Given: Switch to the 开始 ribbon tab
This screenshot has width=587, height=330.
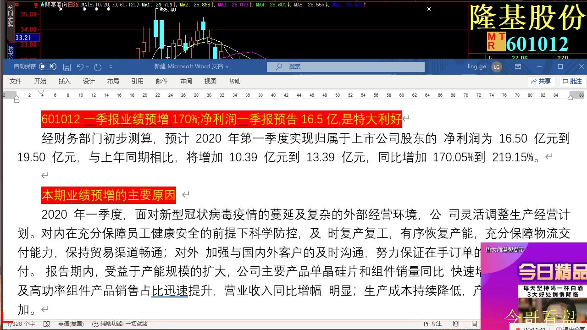Looking at the screenshot, I should tap(40, 81).
